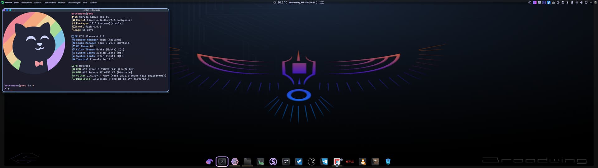Image resolution: width=598 pixels, height=168 pixels.
Task: Click the striped list tray icon
Action: click(539, 2)
